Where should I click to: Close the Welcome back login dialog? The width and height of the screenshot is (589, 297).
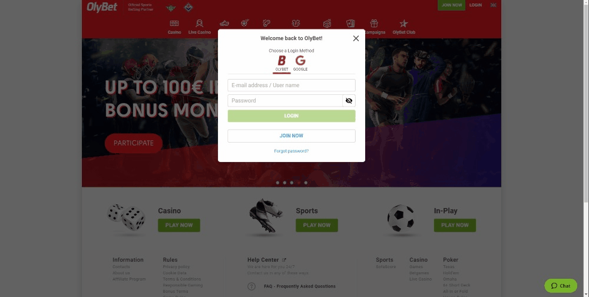point(356,38)
